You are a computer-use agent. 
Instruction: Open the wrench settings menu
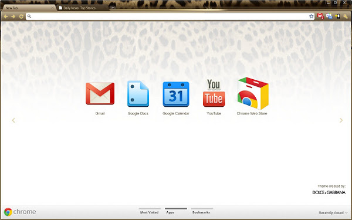coord(346,16)
